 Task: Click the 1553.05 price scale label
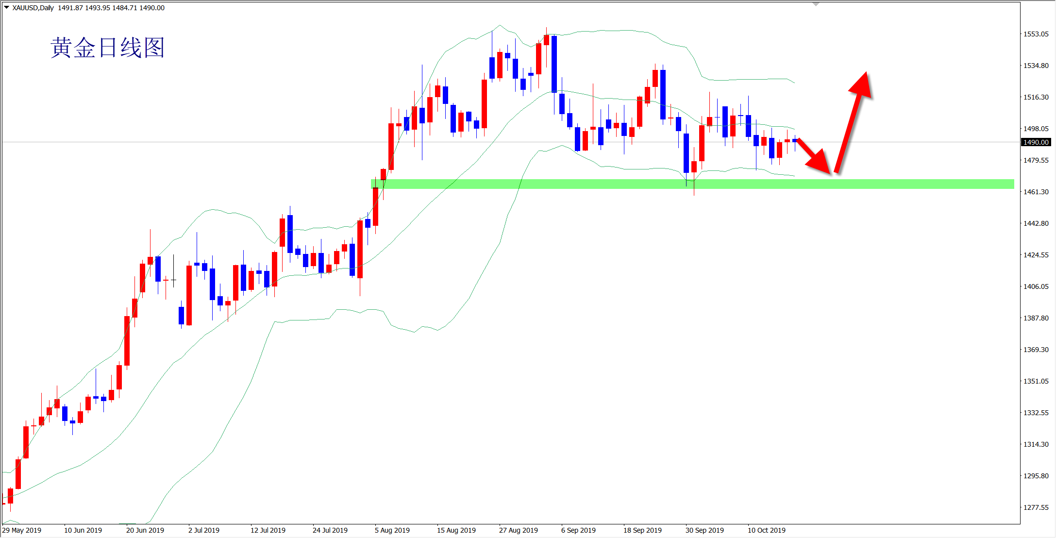click(1036, 34)
